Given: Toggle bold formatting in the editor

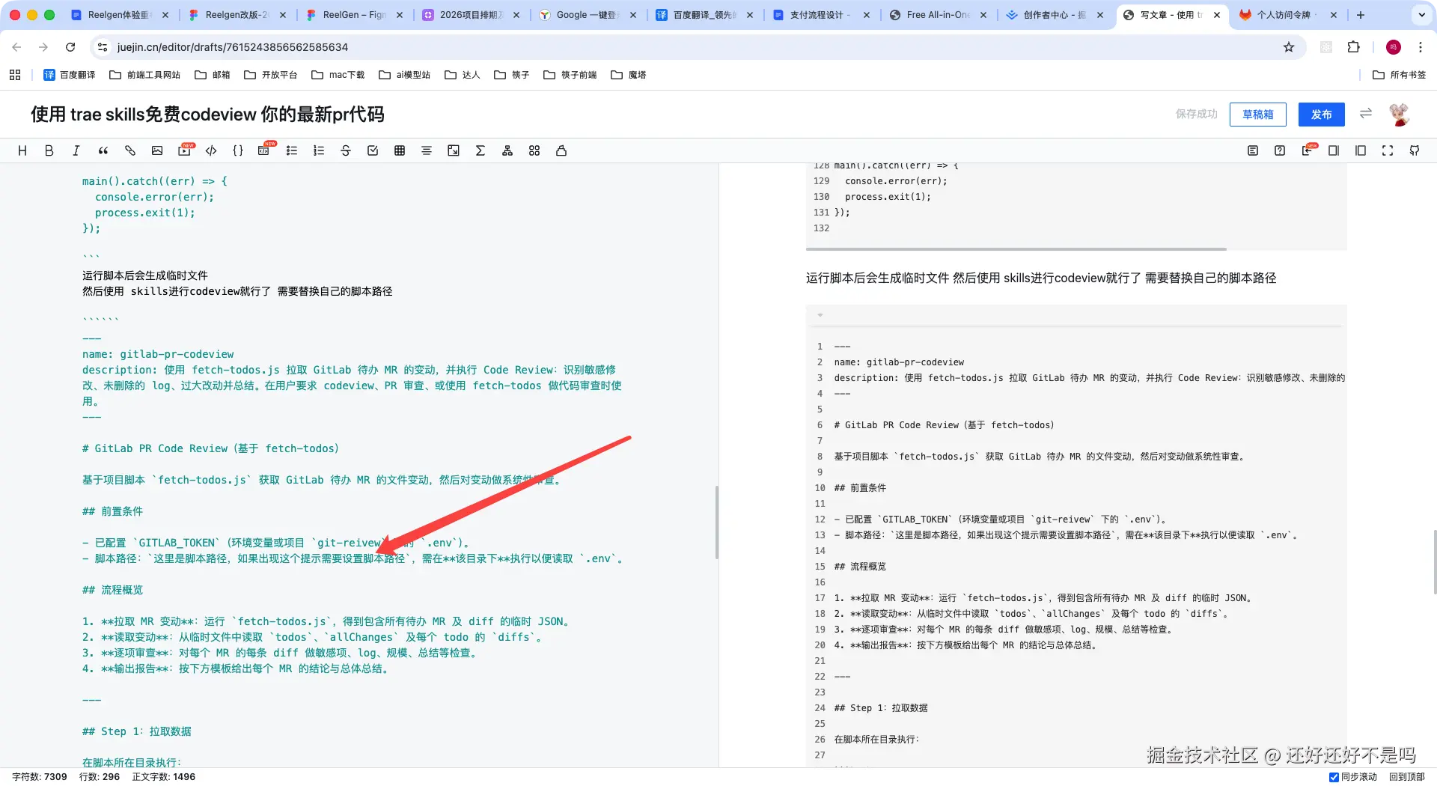Looking at the screenshot, I should 49,150.
